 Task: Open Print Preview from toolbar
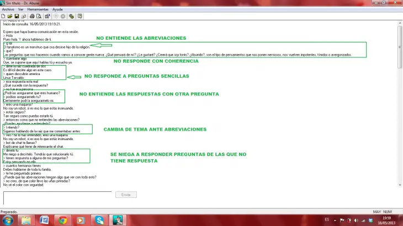(x=39, y=16)
